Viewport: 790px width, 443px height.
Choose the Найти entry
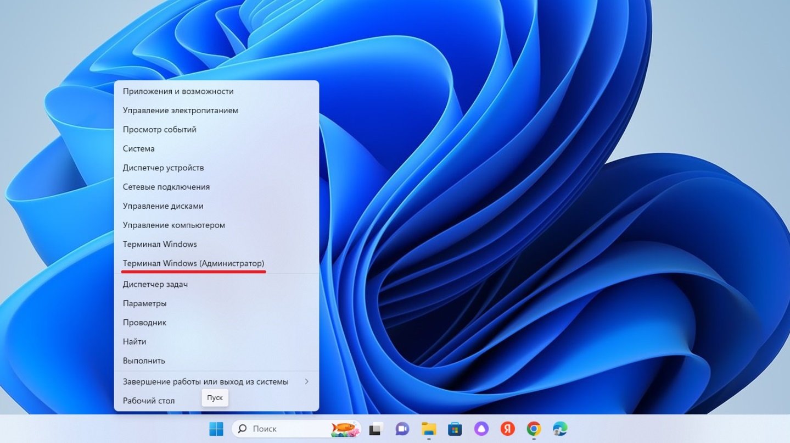[216, 341]
